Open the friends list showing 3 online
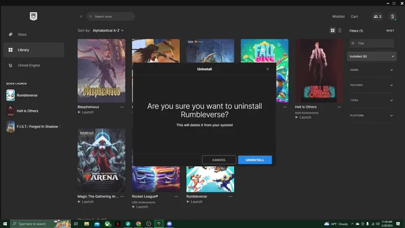The image size is (405, 228). click(378, 17)
